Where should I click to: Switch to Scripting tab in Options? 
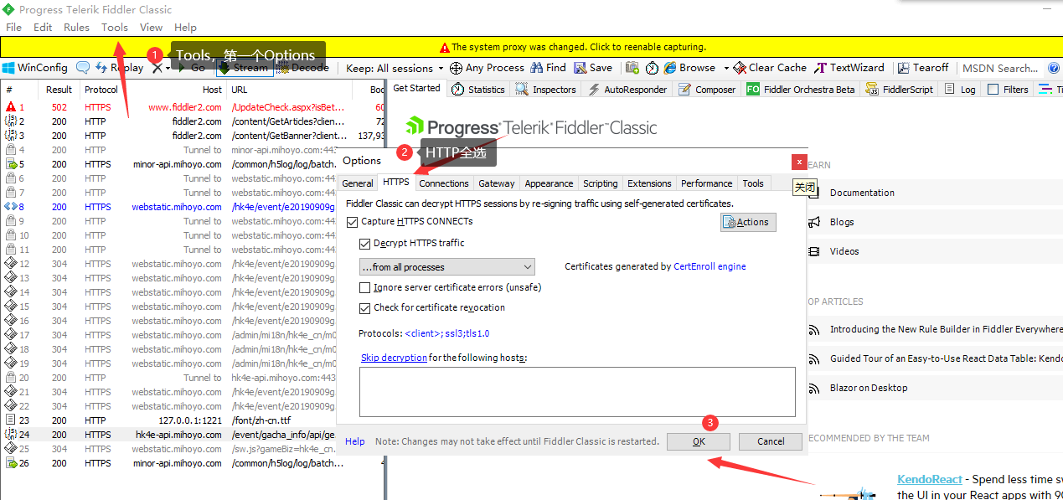(x=601, y=183)
